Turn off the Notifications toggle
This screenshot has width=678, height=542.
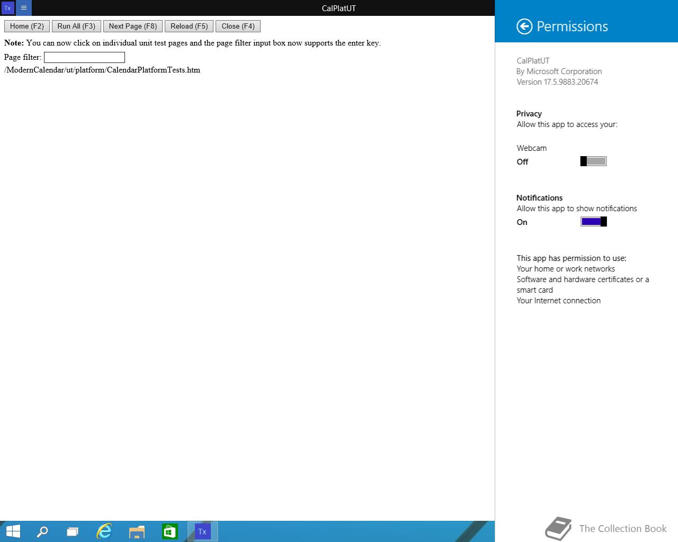tap(593, 222)
